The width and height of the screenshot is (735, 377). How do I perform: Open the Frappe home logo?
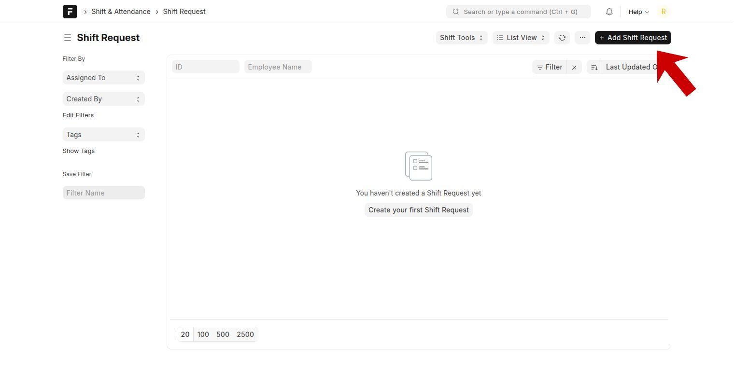click(70, 12)
